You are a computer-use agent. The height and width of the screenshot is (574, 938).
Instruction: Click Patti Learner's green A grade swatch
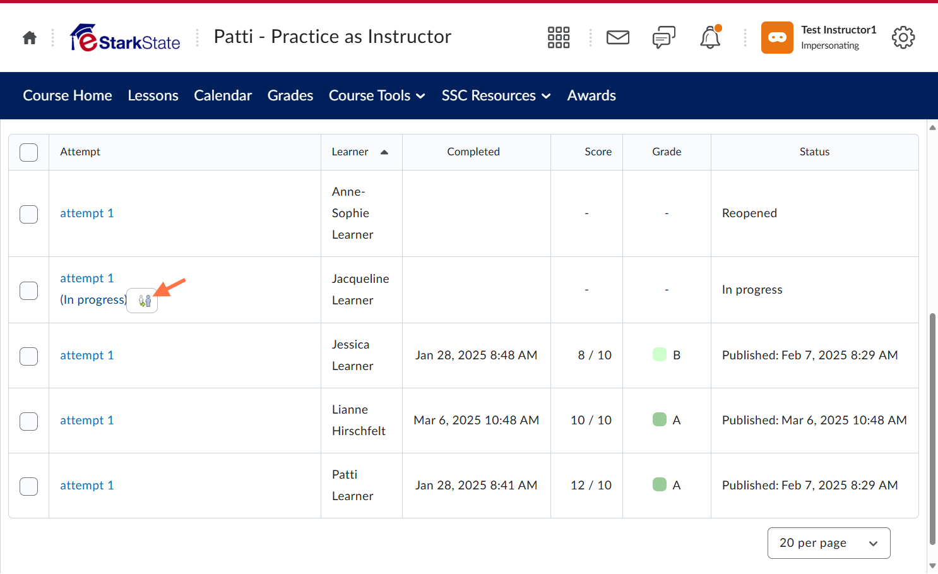click(660, 484)
